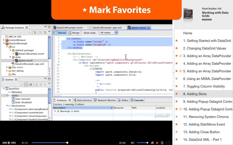Toggle favorite star for 6. Using an MXML DataProvider
Image resolution: width=233 pixels, height=145 pixels.
(176, 79)
